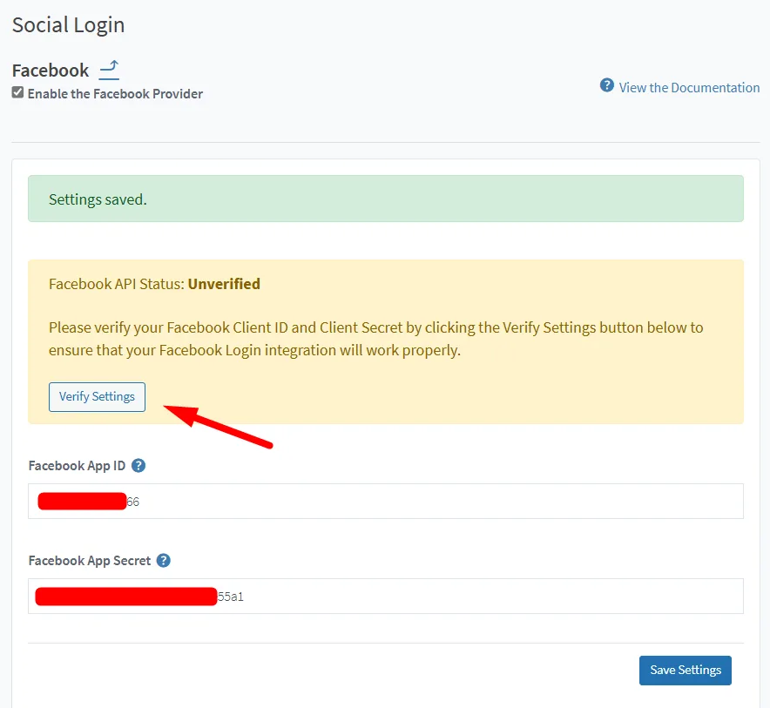This screenshot has width=770, height=708.
Task: Click the Facebook App ID input field
Action: coord(385,501)
